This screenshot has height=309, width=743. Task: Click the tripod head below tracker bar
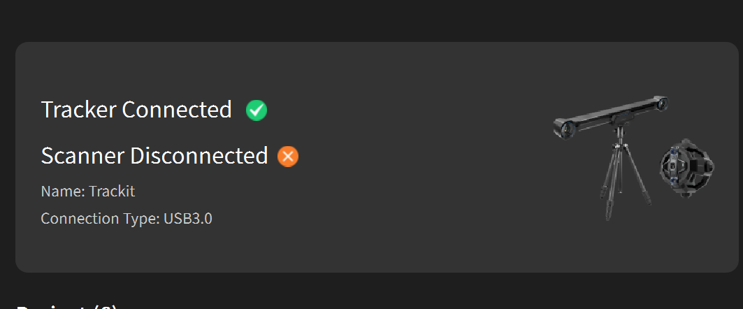pos(618,133)
